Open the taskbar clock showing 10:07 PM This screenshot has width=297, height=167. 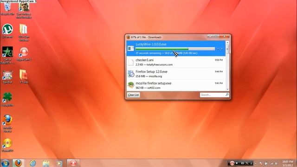click(x=288, y=163)
